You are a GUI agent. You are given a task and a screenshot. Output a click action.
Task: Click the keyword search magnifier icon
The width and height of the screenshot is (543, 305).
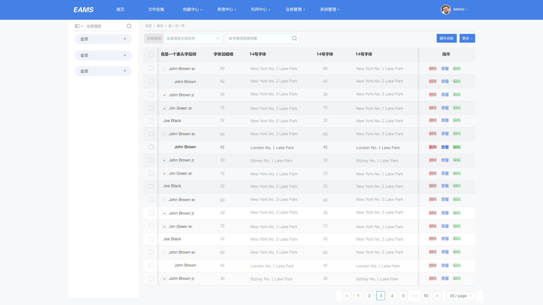(x=294, y=38)
